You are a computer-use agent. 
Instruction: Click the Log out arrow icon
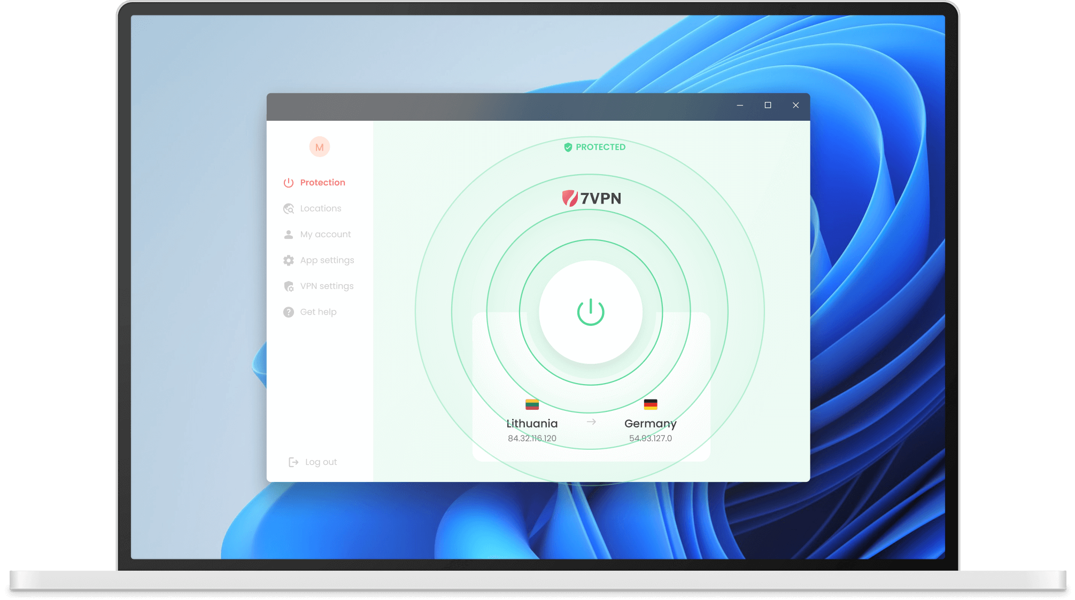pos(293,462)
